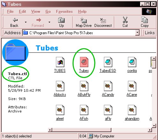Click the Windows logo throbber icon

pyautogui.click(x=149, y=12)
